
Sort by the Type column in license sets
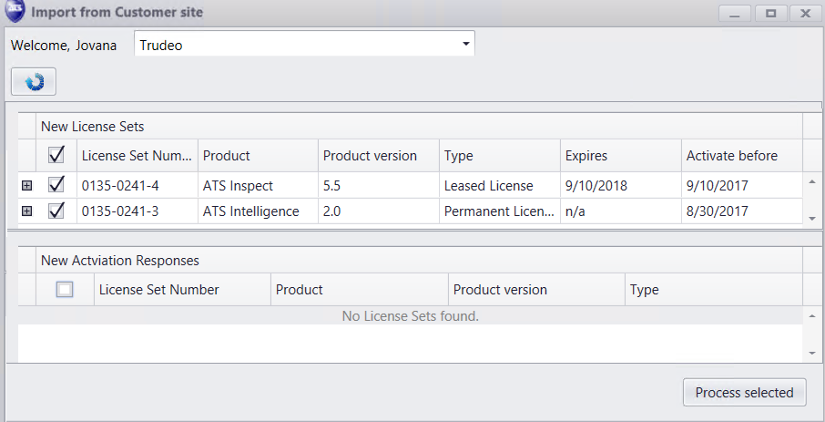[x=459, y=156]
